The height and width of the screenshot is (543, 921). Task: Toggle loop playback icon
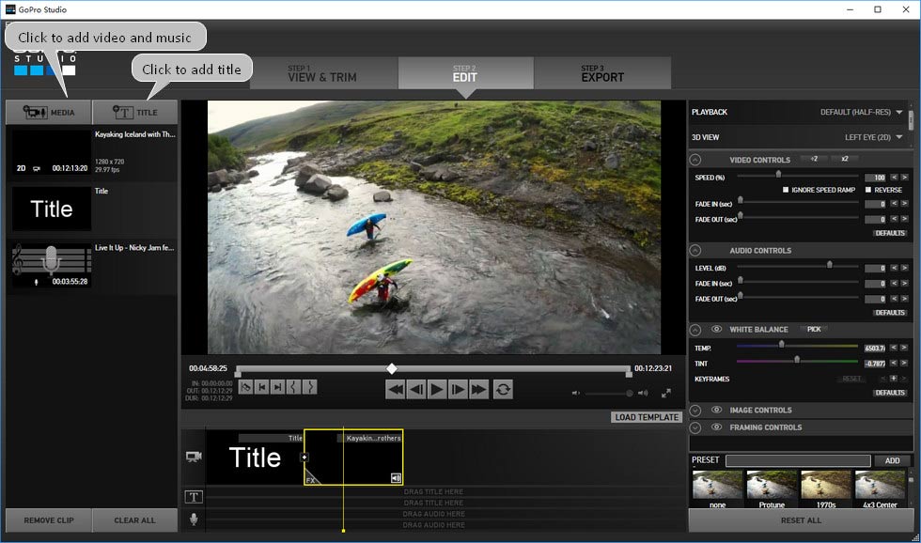(503, 389)
